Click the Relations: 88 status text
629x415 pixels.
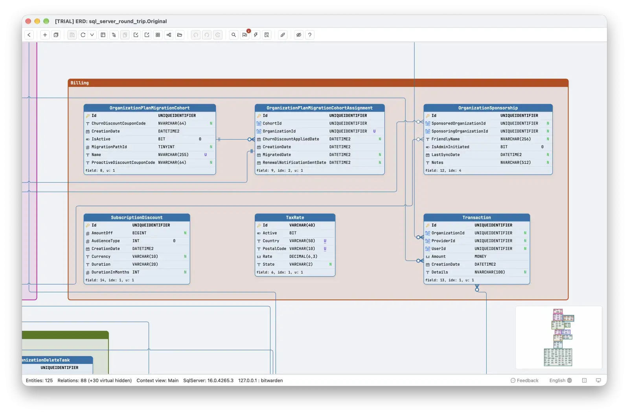95,380
